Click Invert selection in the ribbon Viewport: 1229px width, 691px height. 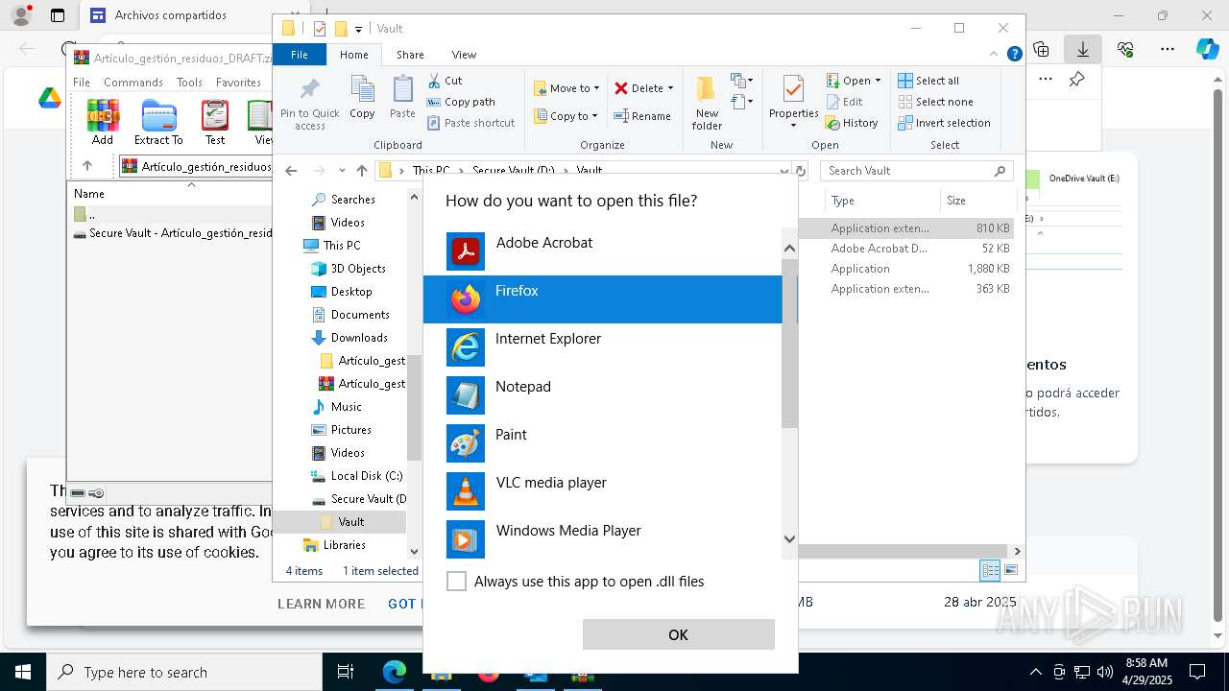944,123
